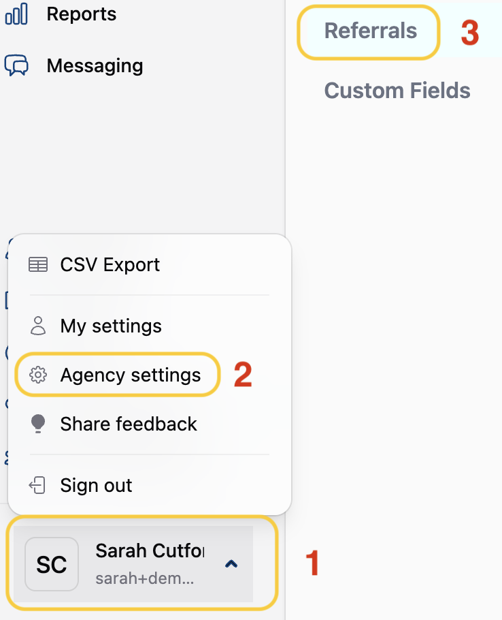This screenshot has width=502, height=620.
Task: Click the Sign out door icon
Action: (x=37, y=485)
